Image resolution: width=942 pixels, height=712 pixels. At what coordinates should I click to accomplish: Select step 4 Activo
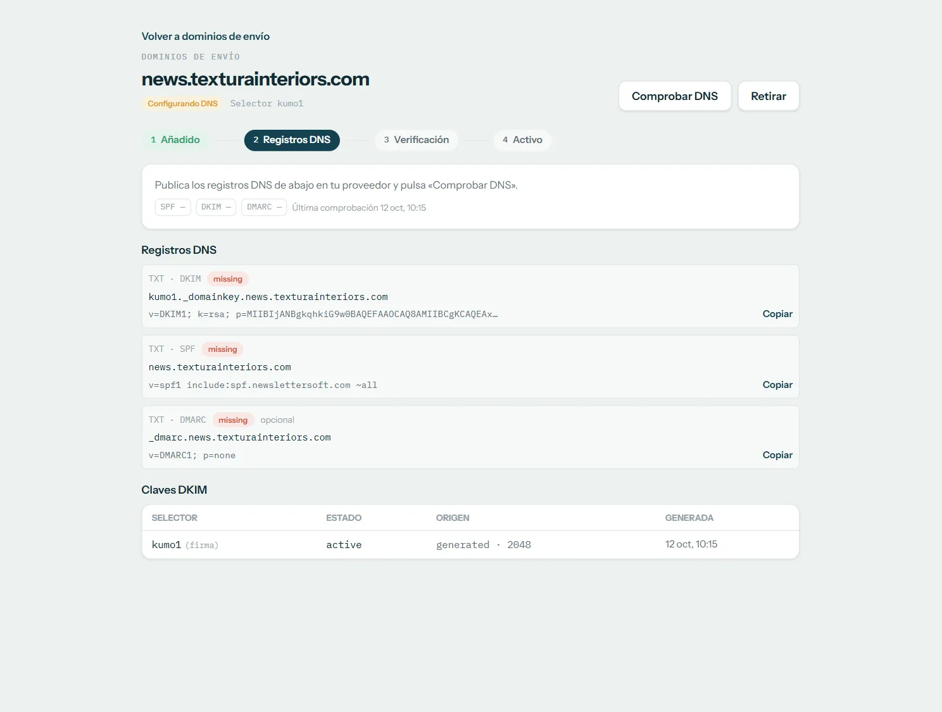coord(522,140)
